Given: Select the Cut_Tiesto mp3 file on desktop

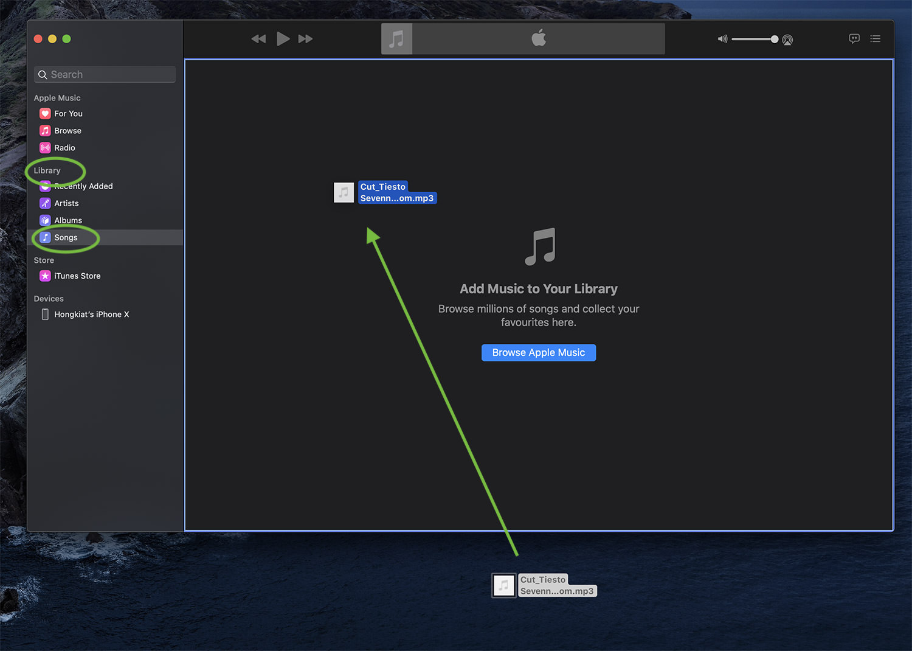Looking at the screenshot, I should click(544, 585).
